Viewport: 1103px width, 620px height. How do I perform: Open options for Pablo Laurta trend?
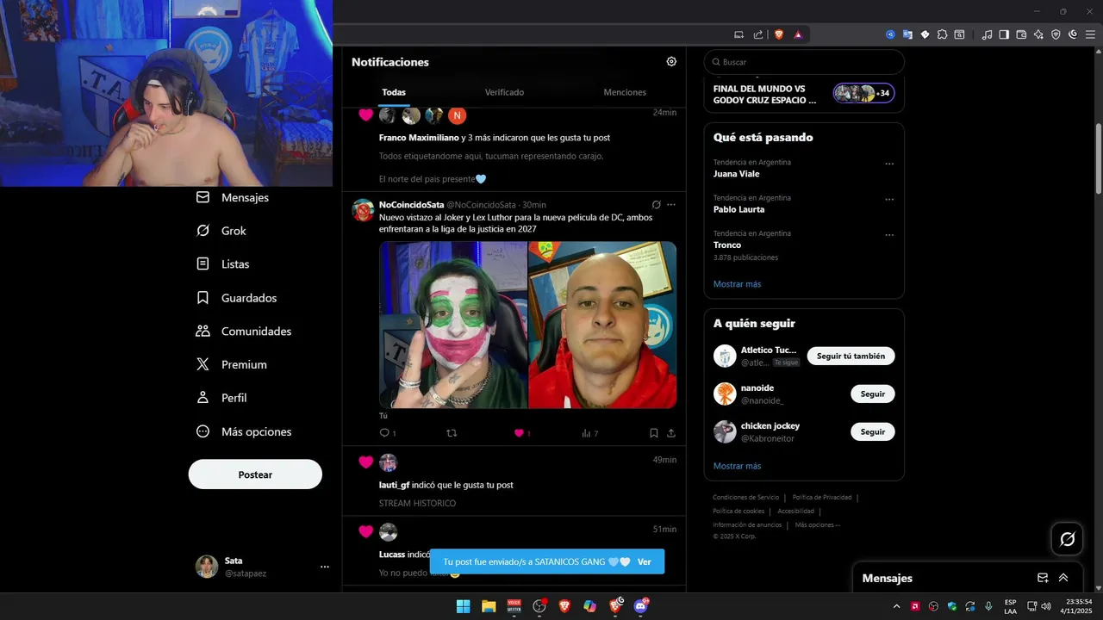coord(889,199)
